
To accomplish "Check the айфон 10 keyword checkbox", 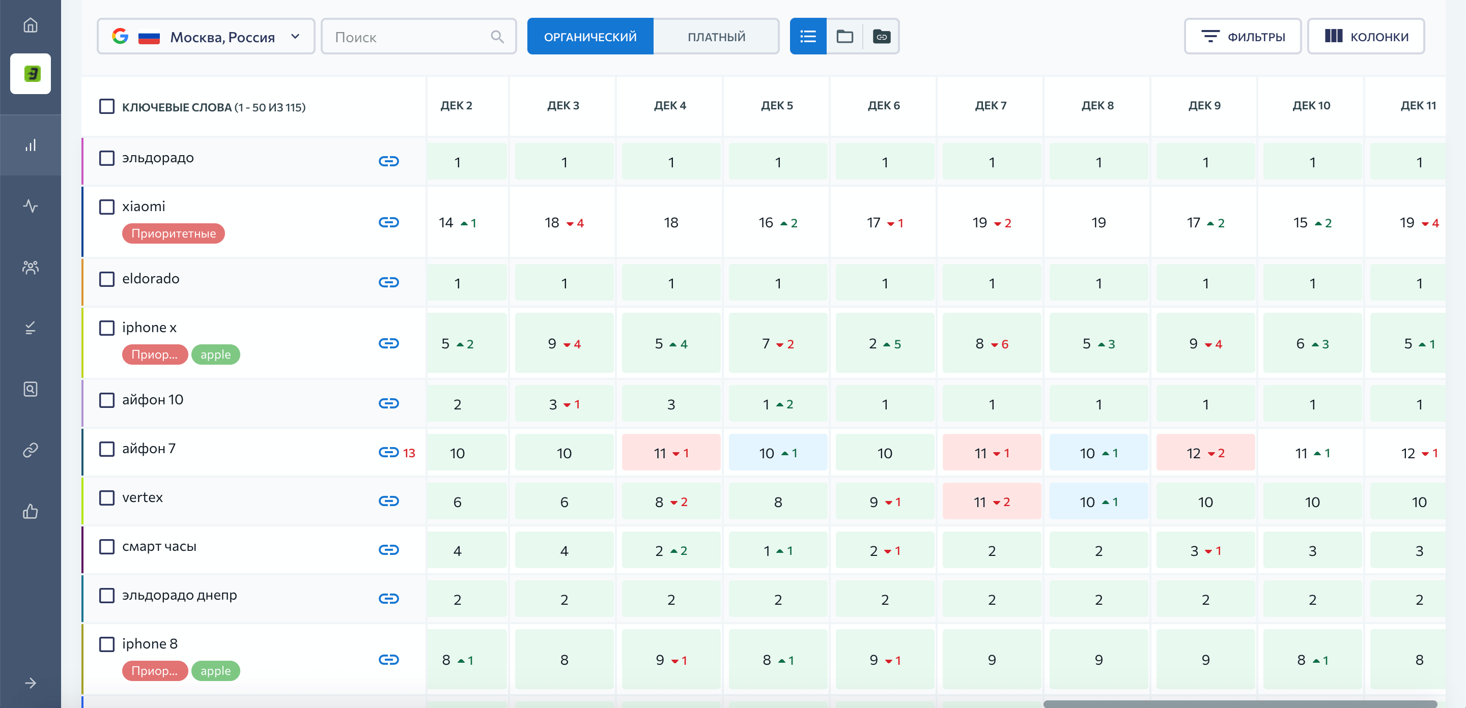I will [107, 400].
